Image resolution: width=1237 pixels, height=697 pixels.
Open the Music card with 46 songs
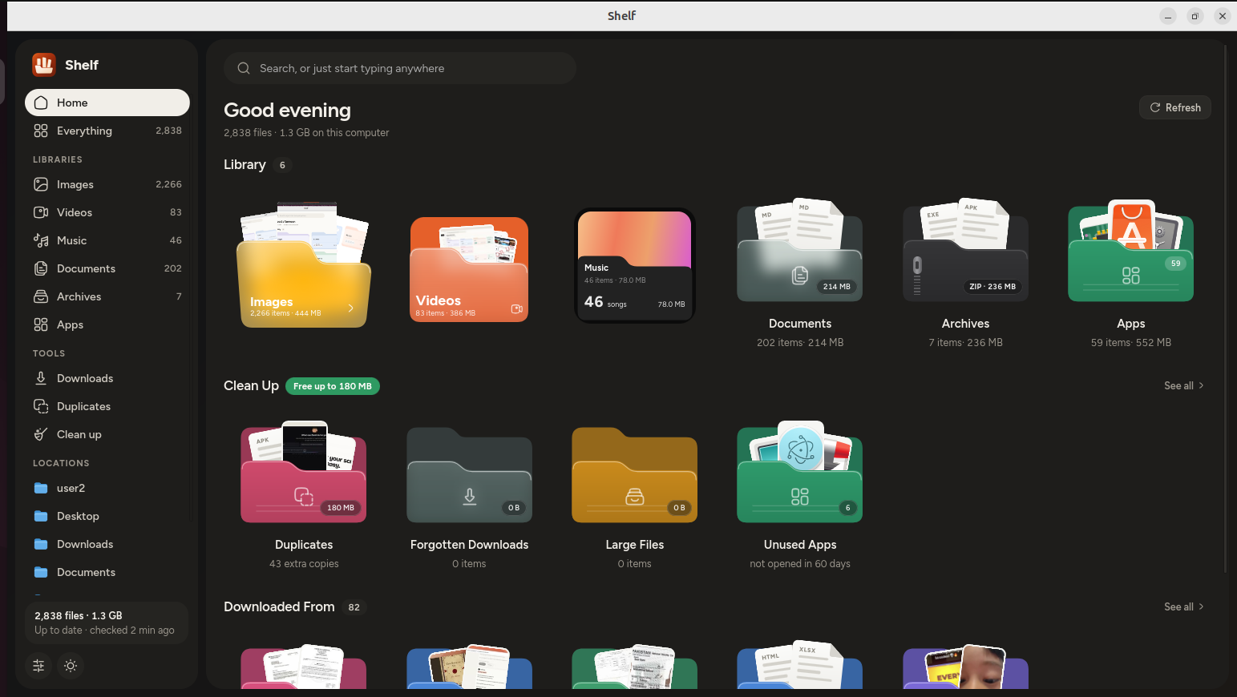[x=634, y=266]
